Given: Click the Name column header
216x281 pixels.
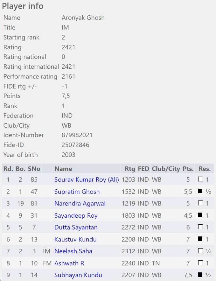Looking at the screenshot, I should 63,169.
